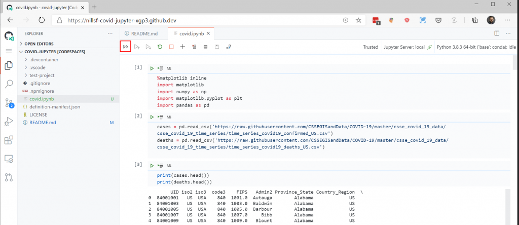The image size is (519, 225).
Task: Restart the Jupyter kernel
Action: click(160, 47)
